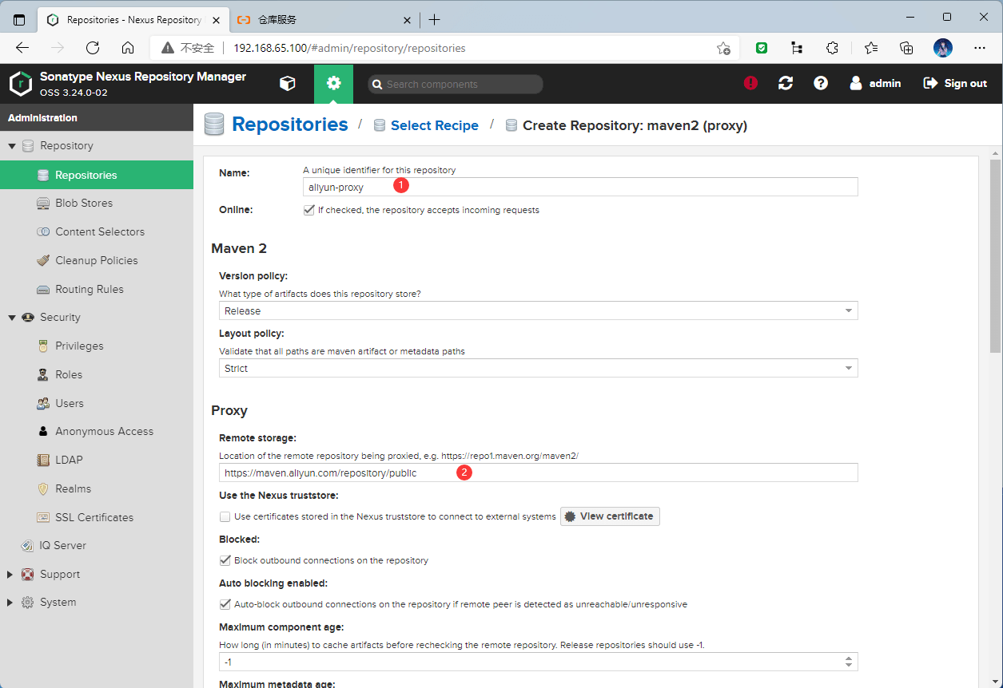
Task: Increase Maximum component age with up arrow
Action: tap(849, 658)
